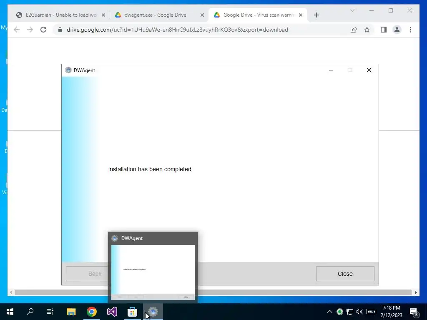Click the Chrome address bar URL

pos(177,30)
